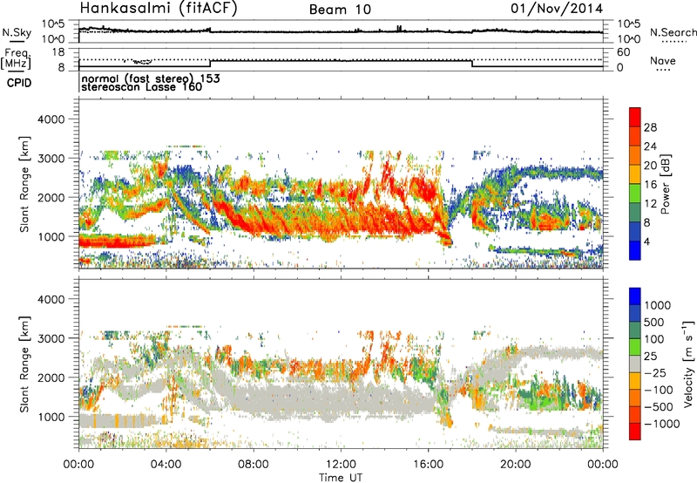Click the Power [dB] colorbar title

click(665, 185)
